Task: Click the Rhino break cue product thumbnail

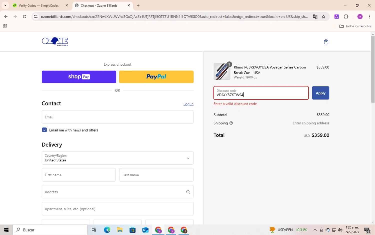Action: [x=222, y=72]
